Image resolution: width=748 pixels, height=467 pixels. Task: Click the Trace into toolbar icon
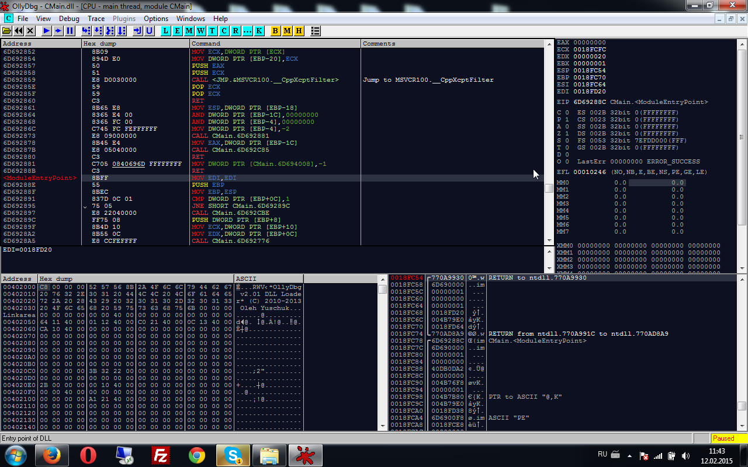click(x=110, y=30)
